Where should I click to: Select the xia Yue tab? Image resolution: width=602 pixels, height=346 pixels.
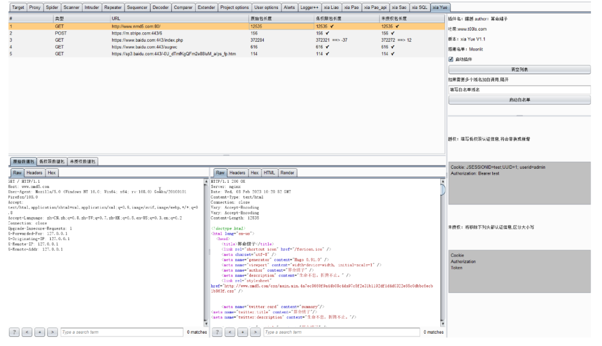[x=440, y=7]
